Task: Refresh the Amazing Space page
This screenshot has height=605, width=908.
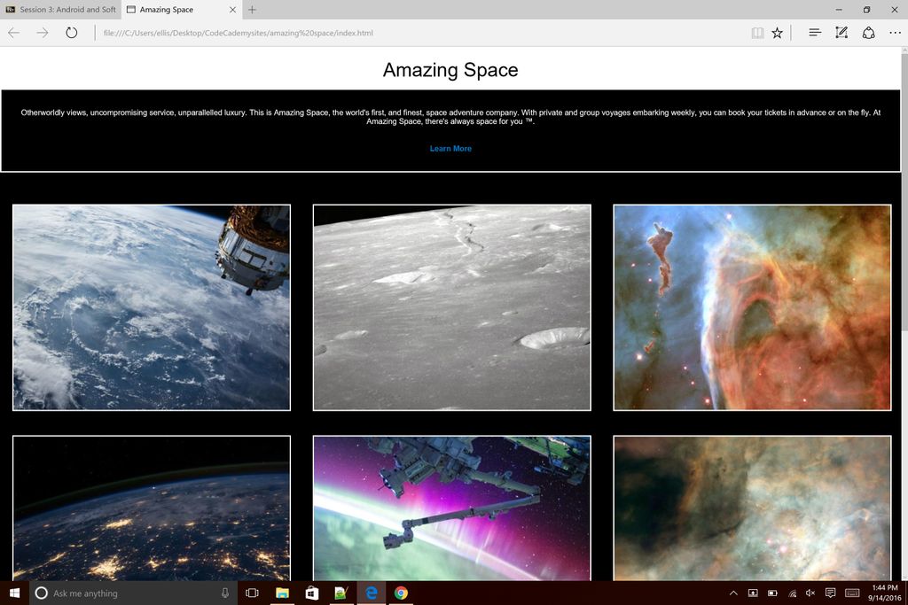Action: [71, 33]
